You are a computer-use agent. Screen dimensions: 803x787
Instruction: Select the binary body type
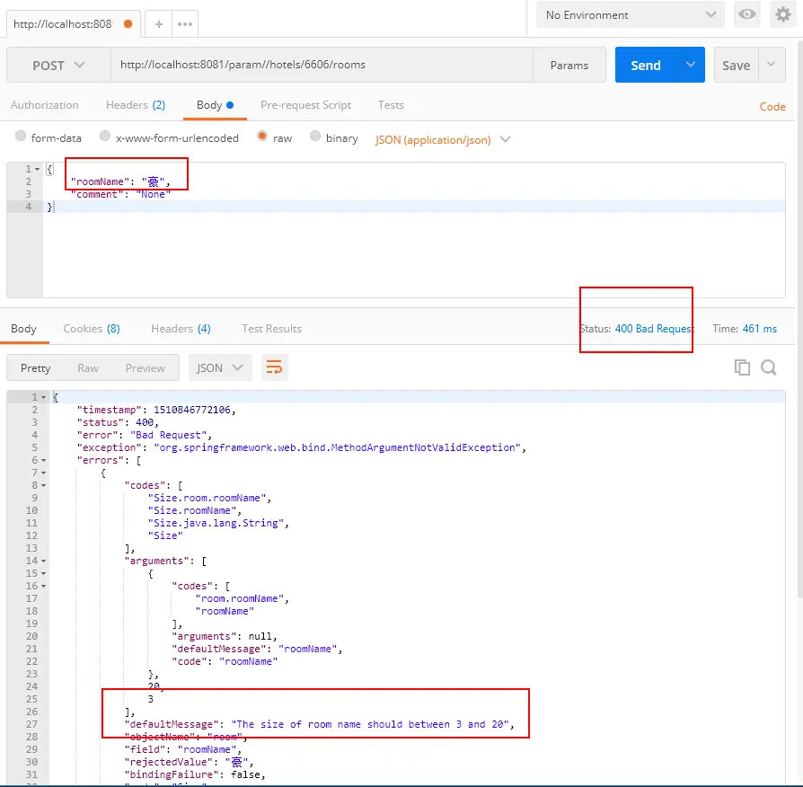click(315, 137)
